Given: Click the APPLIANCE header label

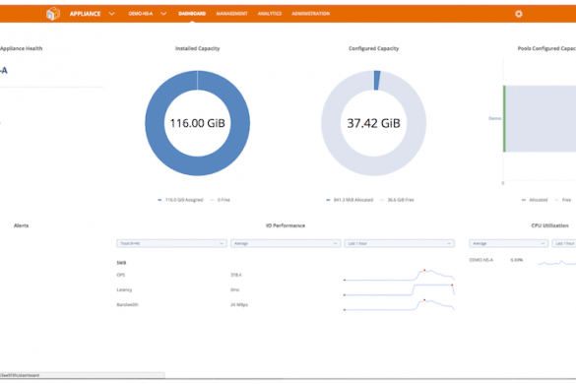Looking at the screenshot, I should pyautogui.click(x=85, y=14).
